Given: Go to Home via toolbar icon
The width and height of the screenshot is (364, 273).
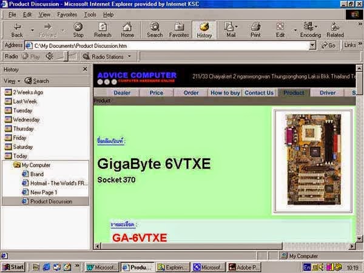Looking at the screenshot, I should click(x=127, y=30).
